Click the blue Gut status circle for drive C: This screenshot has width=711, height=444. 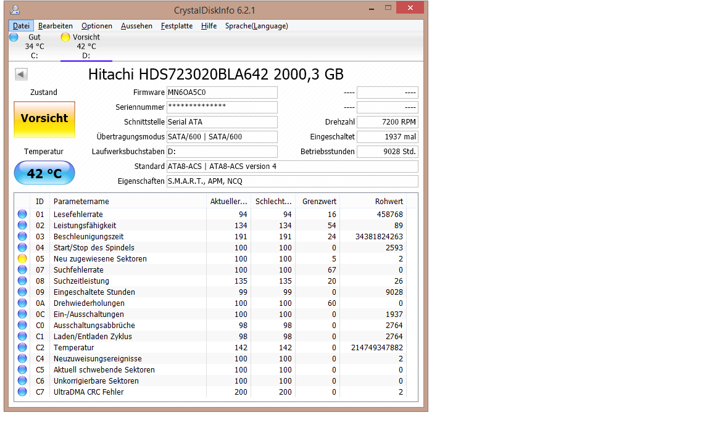(x=14, y=37)
